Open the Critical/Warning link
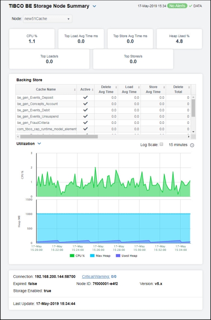 96,277
